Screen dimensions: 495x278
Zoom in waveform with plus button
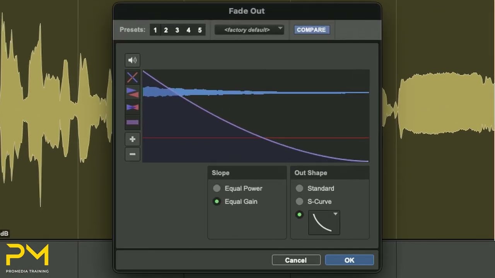(132, 139)
